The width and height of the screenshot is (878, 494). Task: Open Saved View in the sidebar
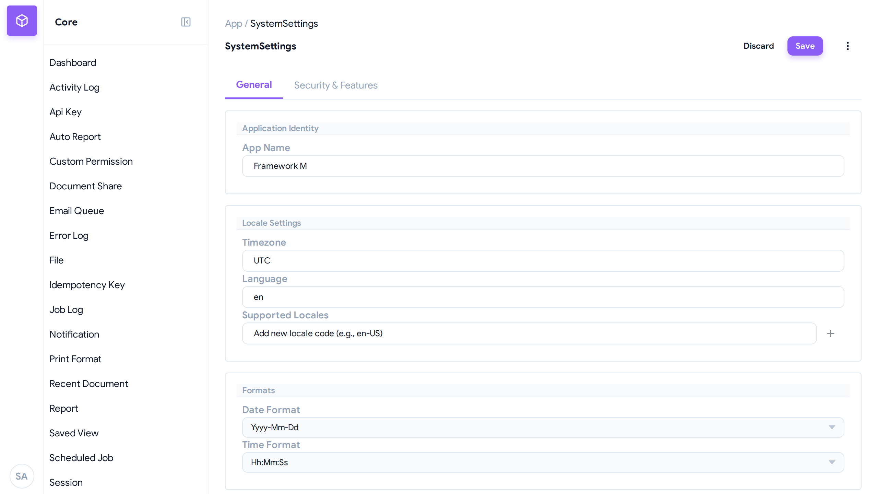74,433
